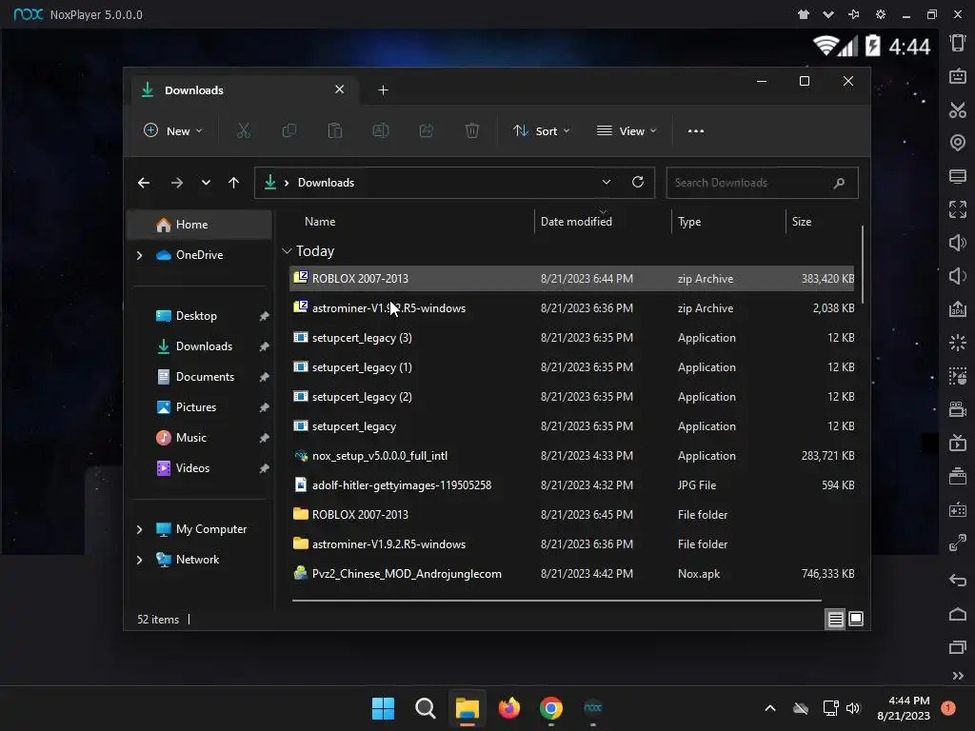Viewport: 975px width, 731px height.
Task: Select Home in the navigation pane
Action: pyautogui.click(x=200, y=225)
